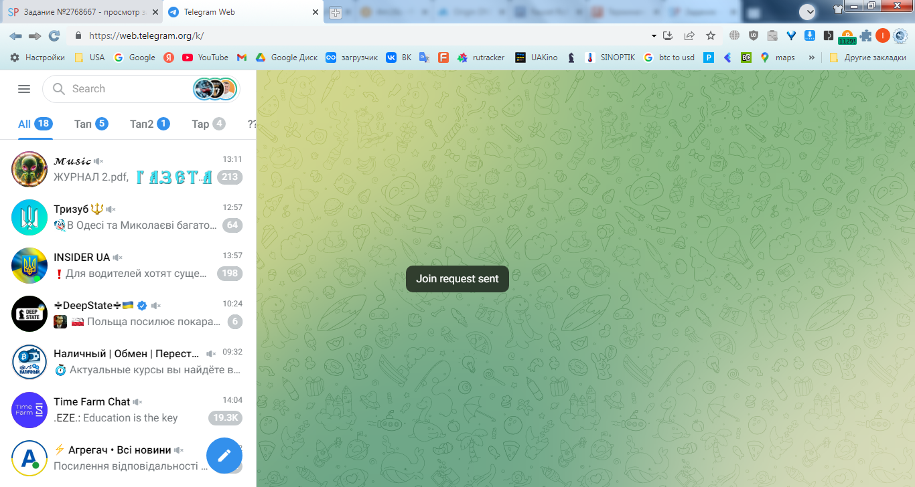Open the blue download extension icon
Viewport: 915px width, 487px height.
[810, 36]
